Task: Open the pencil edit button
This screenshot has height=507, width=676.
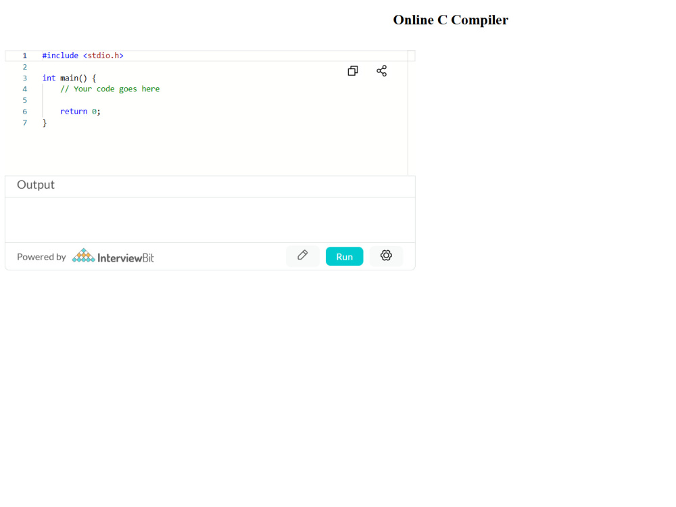Action: click(x=303, y=256)
